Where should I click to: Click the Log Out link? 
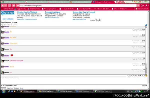(144, 86)
